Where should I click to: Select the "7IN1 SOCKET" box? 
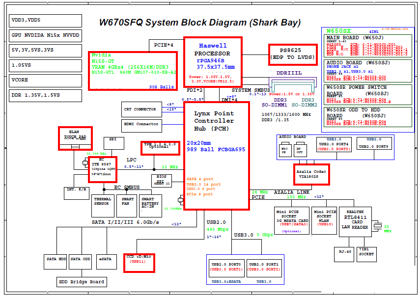pyautogui.click(x=366, y=254)
